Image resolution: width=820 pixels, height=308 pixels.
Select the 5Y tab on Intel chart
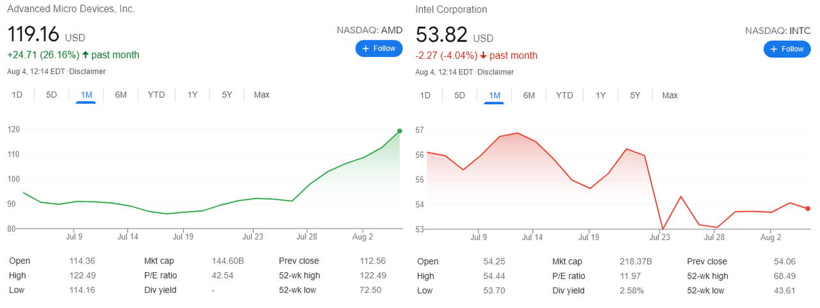[635, 95]
